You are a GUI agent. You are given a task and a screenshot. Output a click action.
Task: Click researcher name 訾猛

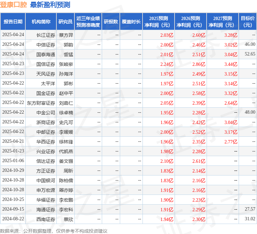click(x=68, y=54)
